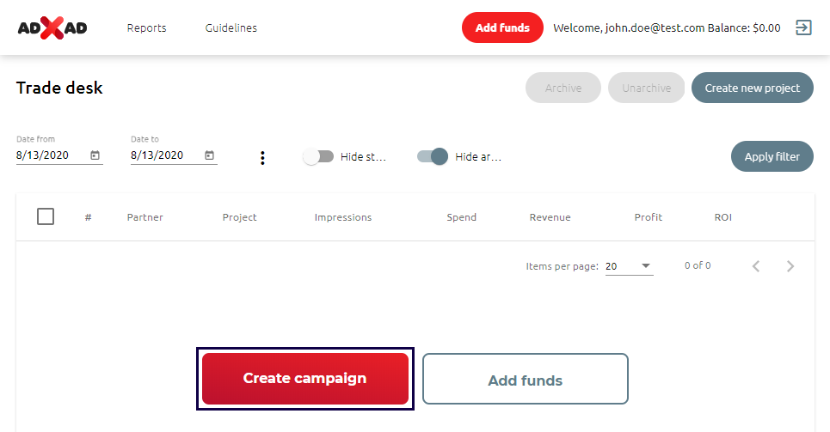Click Create new project button
This screenshot has height=432, width=830.
pos(752,88)
